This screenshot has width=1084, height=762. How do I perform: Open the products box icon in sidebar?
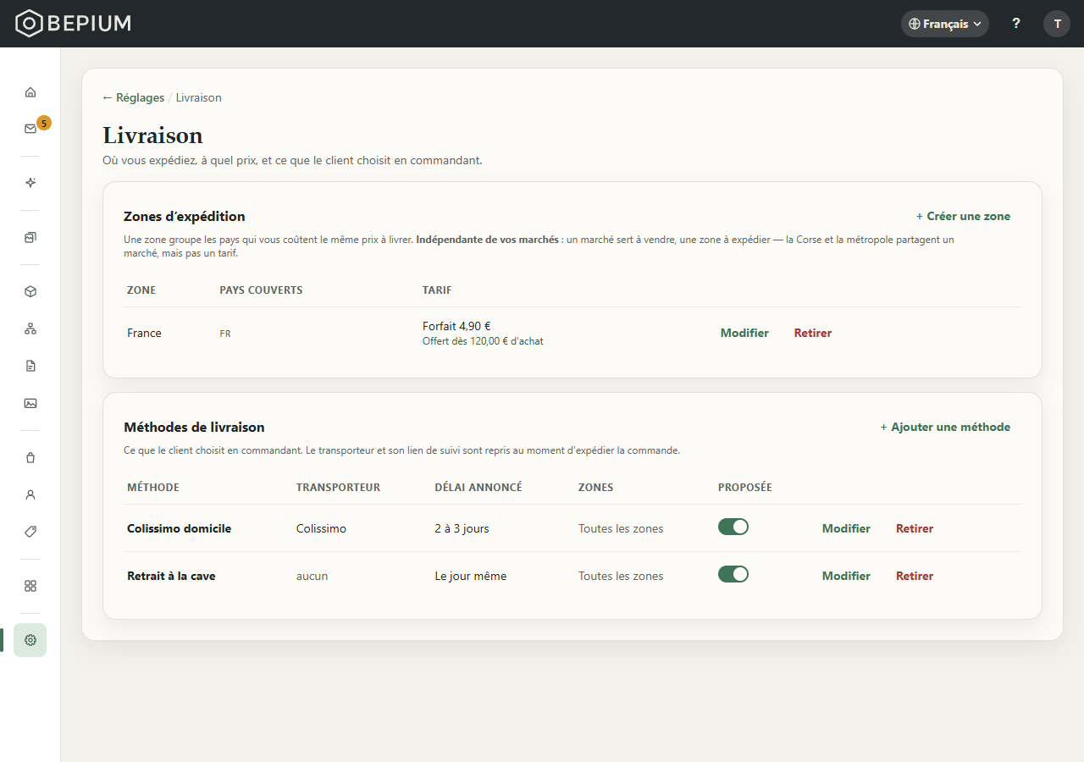coord(30,291)
